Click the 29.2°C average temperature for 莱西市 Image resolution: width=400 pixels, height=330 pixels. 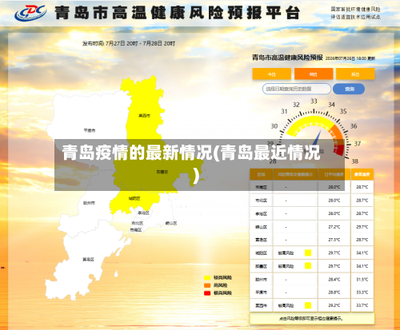[334, 305]
